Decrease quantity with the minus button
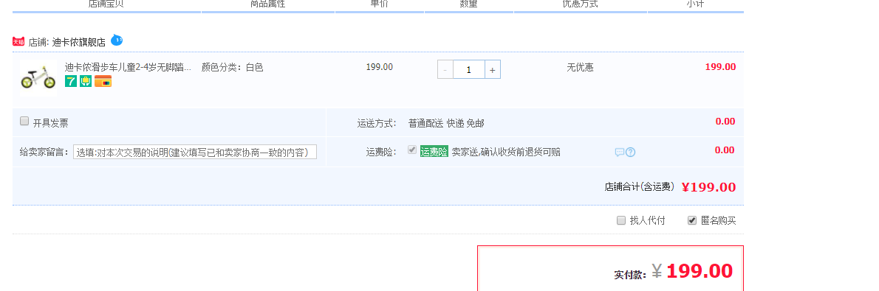The image size is (879, 291). pyautogui.click(x=445, y=70)
